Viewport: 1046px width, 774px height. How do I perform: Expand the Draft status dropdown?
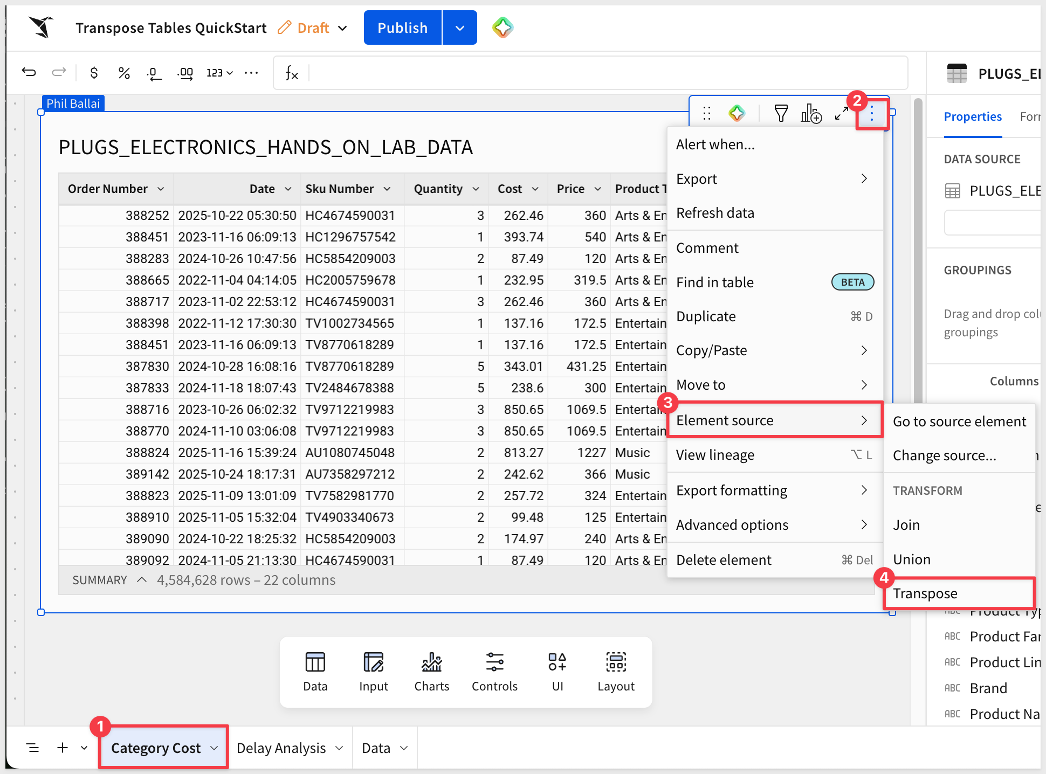point(342,28)
